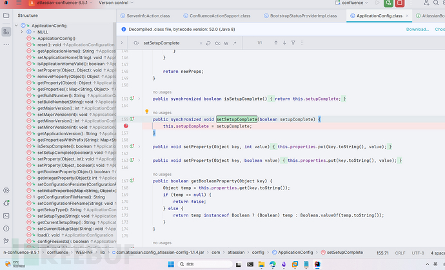Open the Services tool window icon
This screenshot has height=270, width=445.
pos(6,191)
